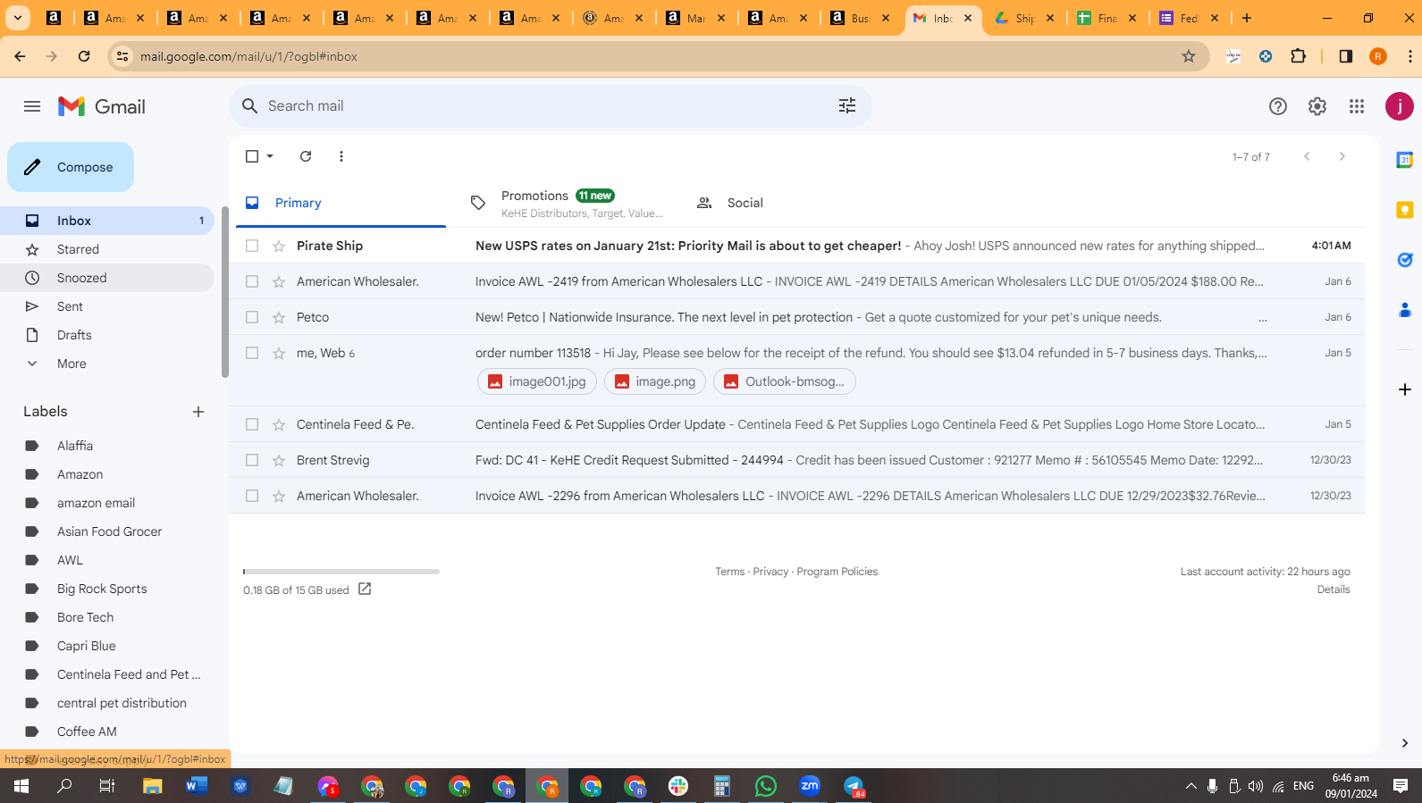Click the Search mail field
Screen dimensions: 1422x803
549,106
